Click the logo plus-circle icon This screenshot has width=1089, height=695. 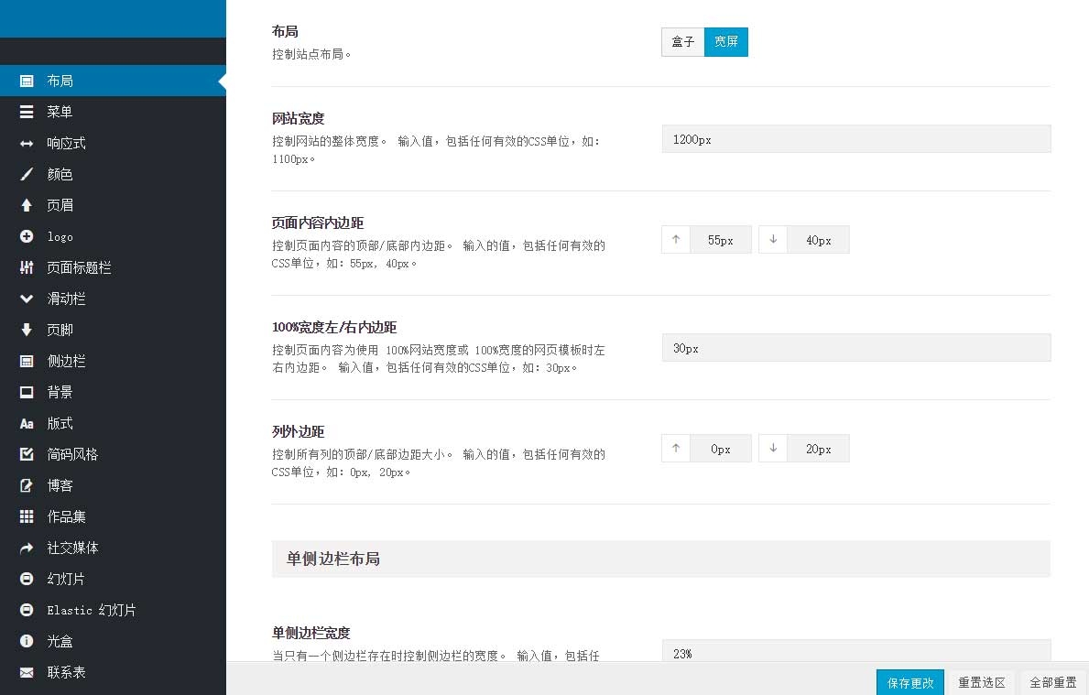(27, 236)
